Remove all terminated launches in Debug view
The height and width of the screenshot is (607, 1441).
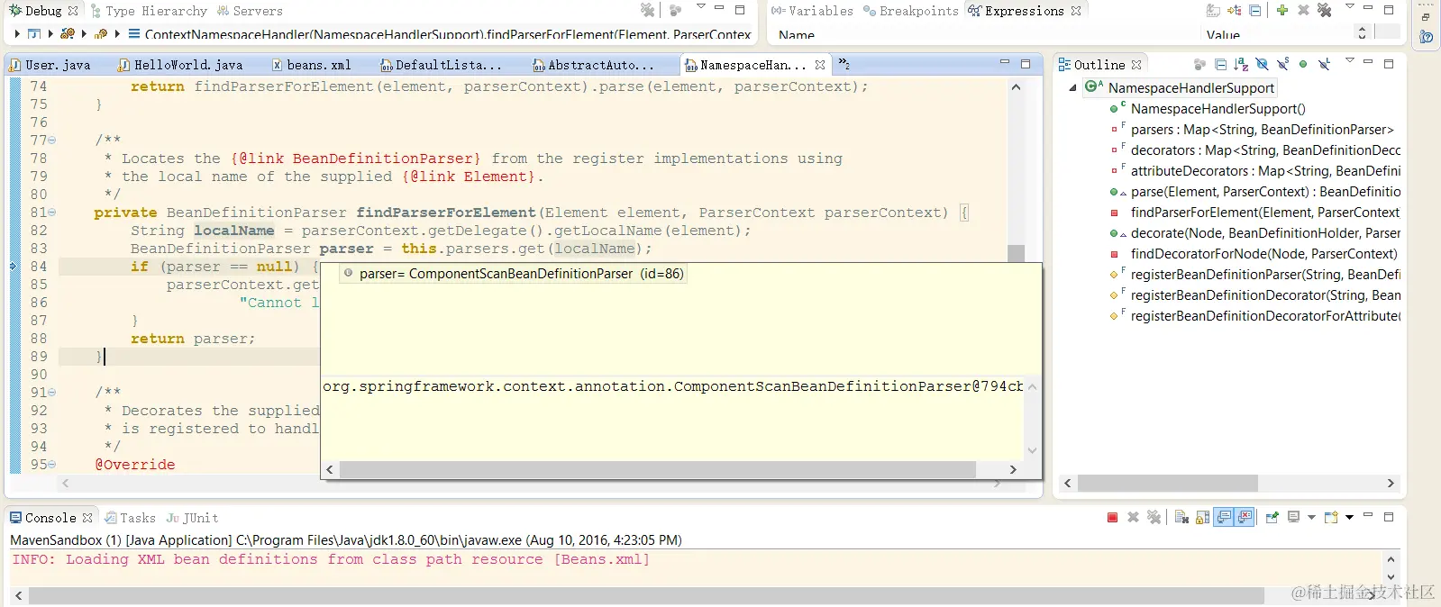[647, 10]
